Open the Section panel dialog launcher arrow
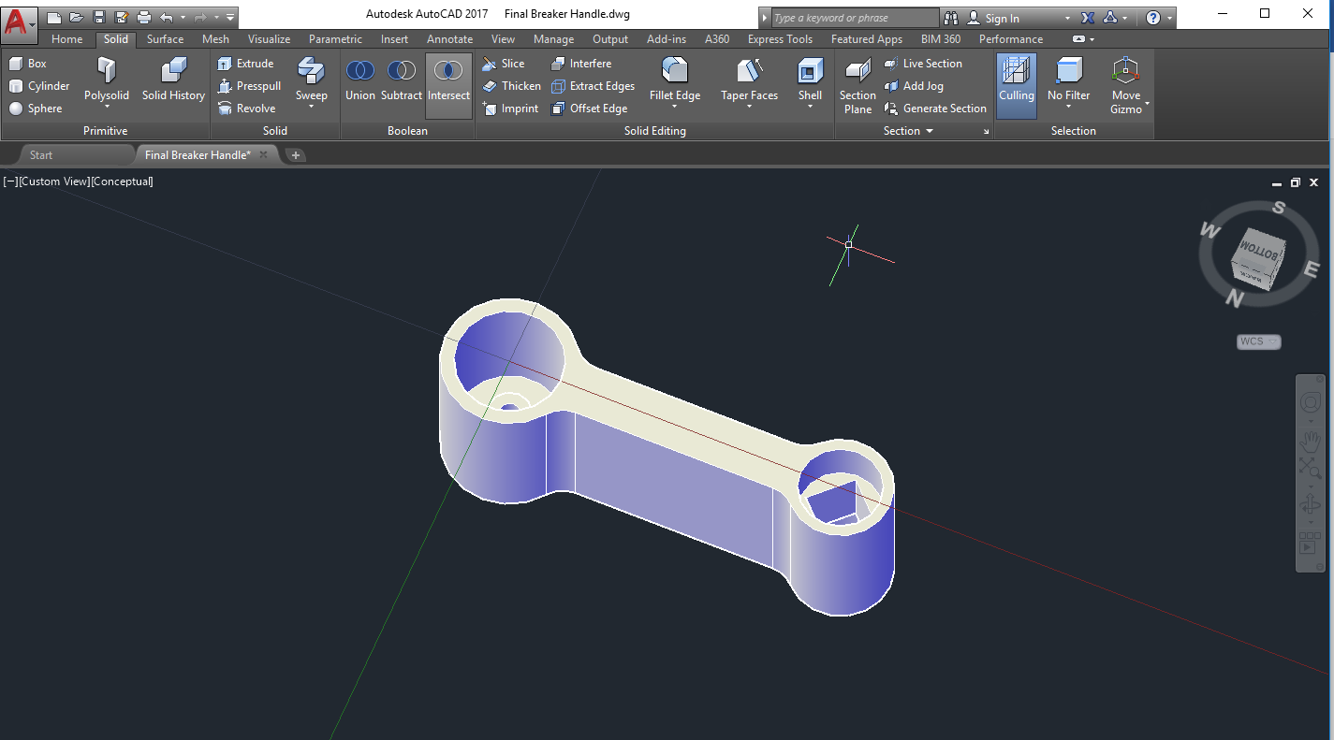Image resolution: width=1334 pixels, height=740 pixels. pos(986,132)
